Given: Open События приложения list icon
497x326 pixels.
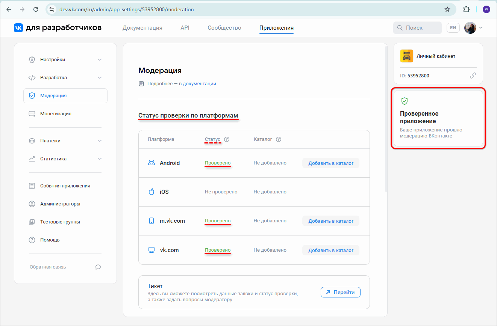Looking at the screenshot, I should [32, 186].
